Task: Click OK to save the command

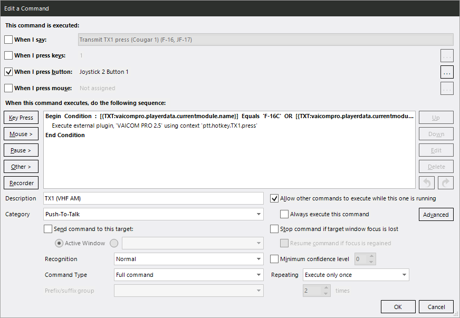Action: tap(398, 307)
